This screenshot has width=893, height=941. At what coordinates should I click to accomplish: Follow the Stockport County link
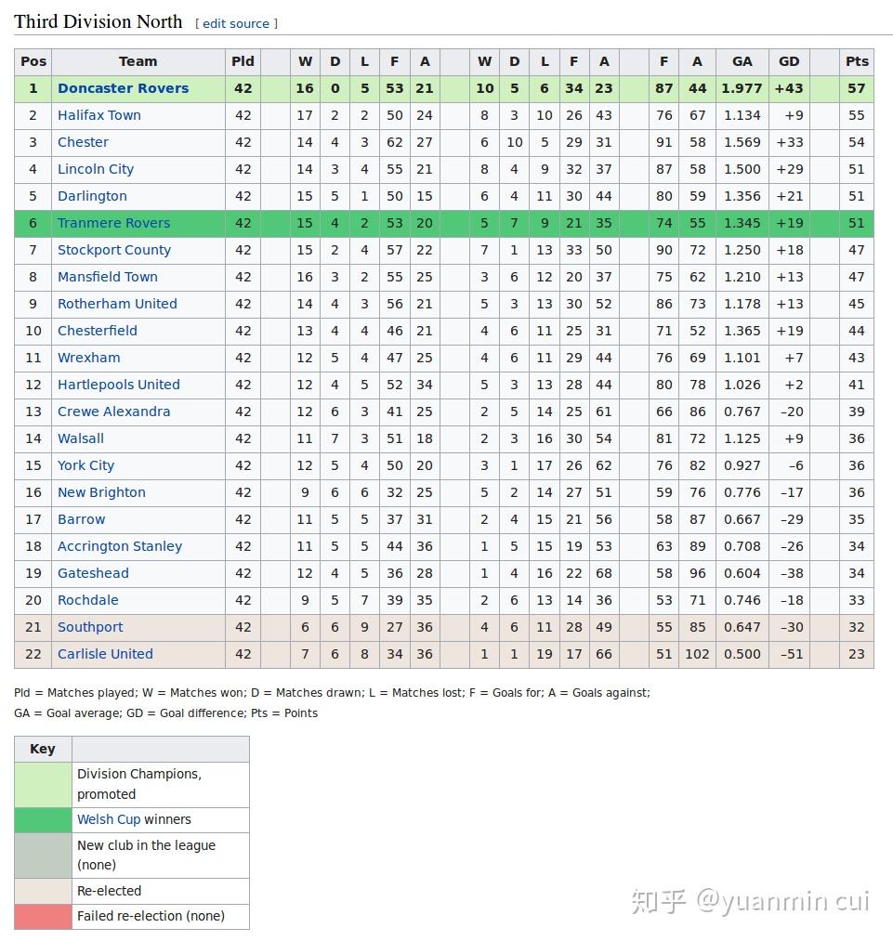tap(114, 250)
